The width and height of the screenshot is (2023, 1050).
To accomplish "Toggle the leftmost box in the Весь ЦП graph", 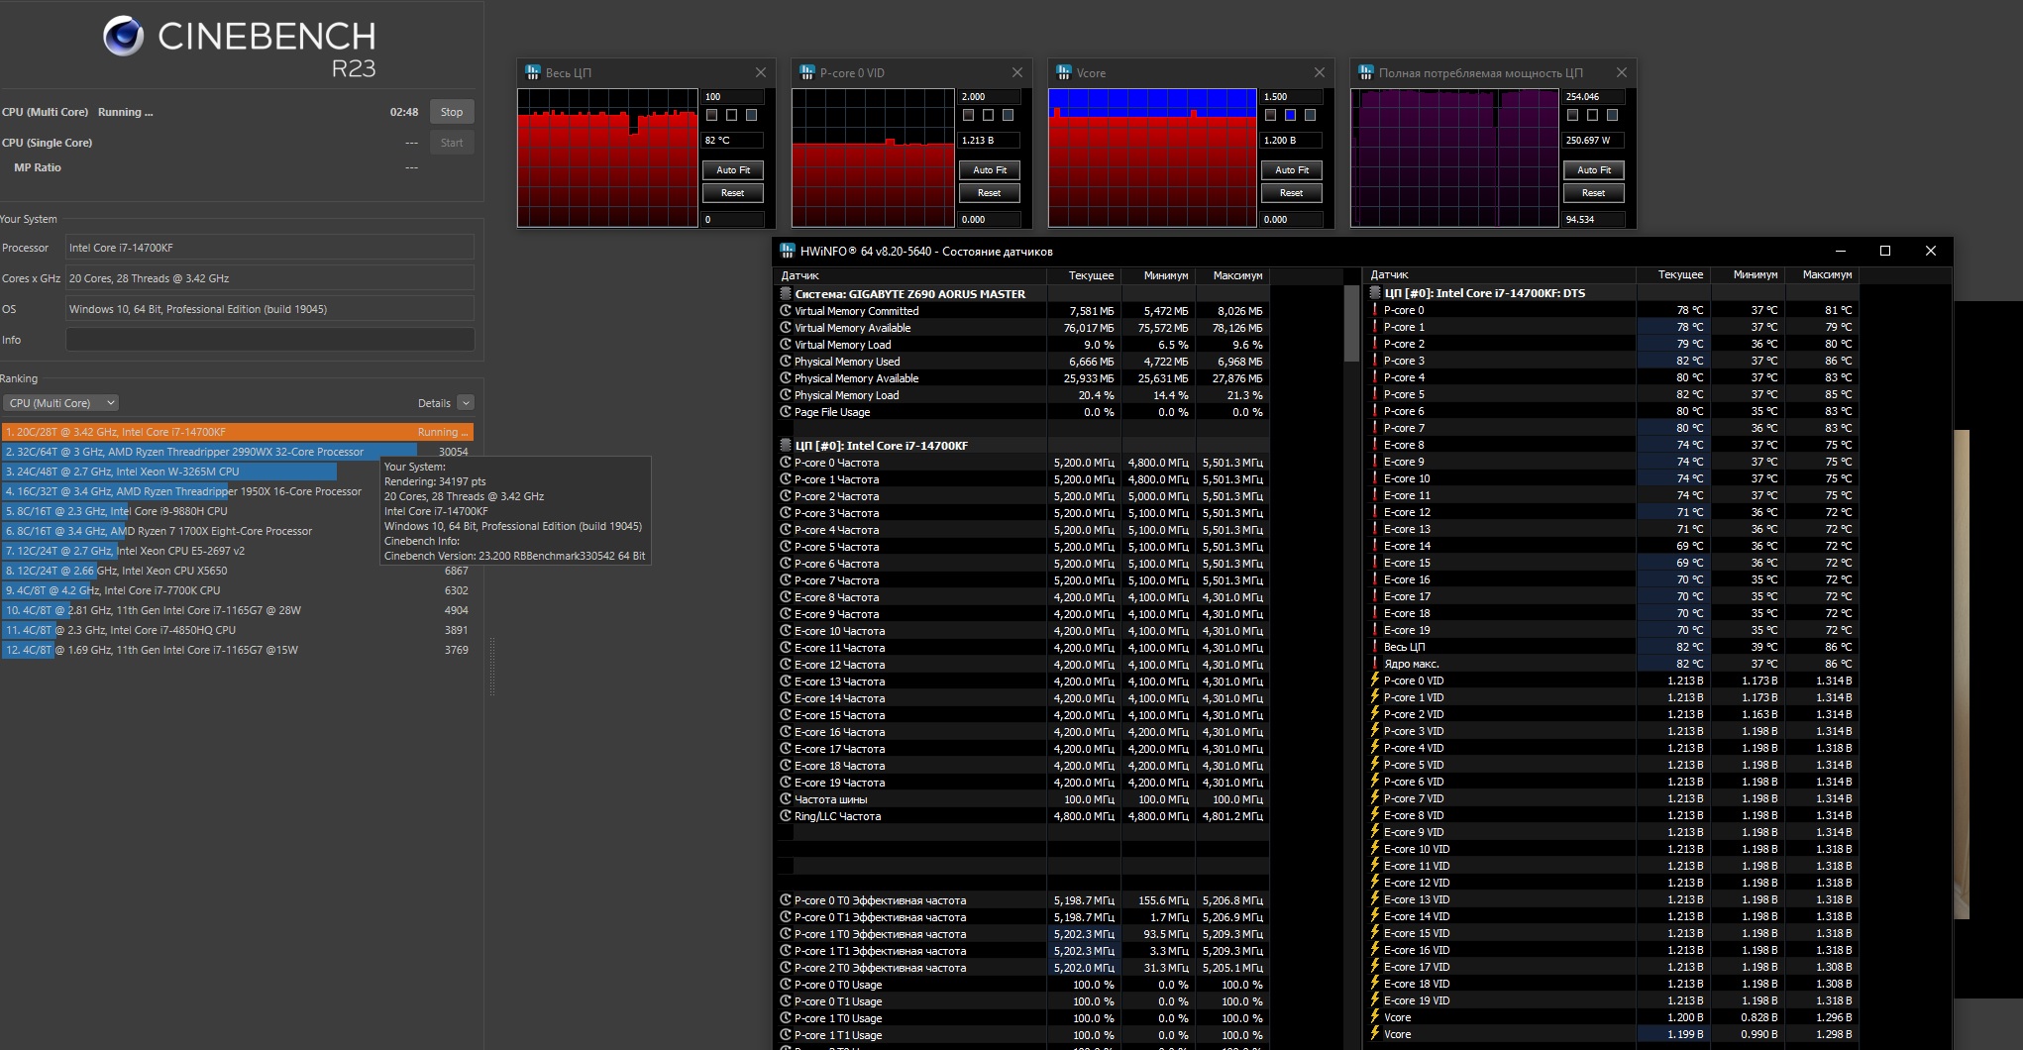I will pyautogui.click(x=711, y=115).
